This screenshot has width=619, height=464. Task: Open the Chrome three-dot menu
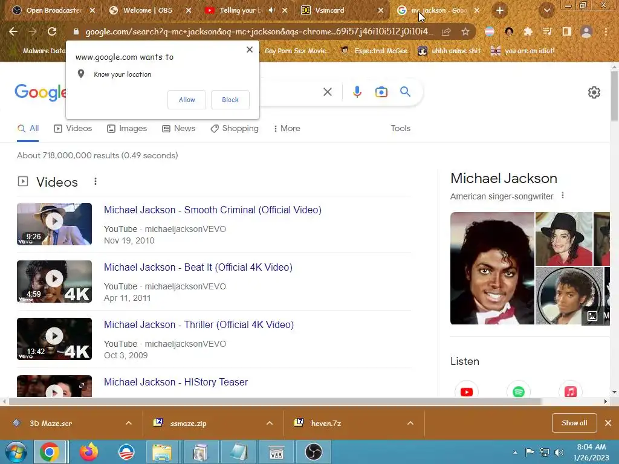click(x=606, y=31)
